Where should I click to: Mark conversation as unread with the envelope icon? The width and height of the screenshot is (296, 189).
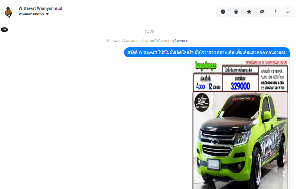[x=262, y=12]
